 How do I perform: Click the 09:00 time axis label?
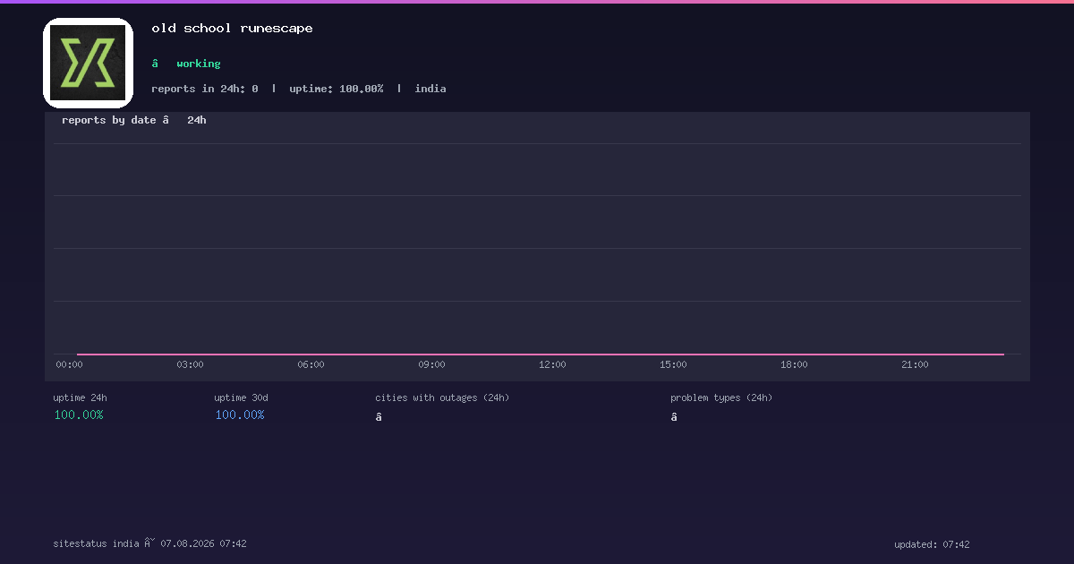431,364
